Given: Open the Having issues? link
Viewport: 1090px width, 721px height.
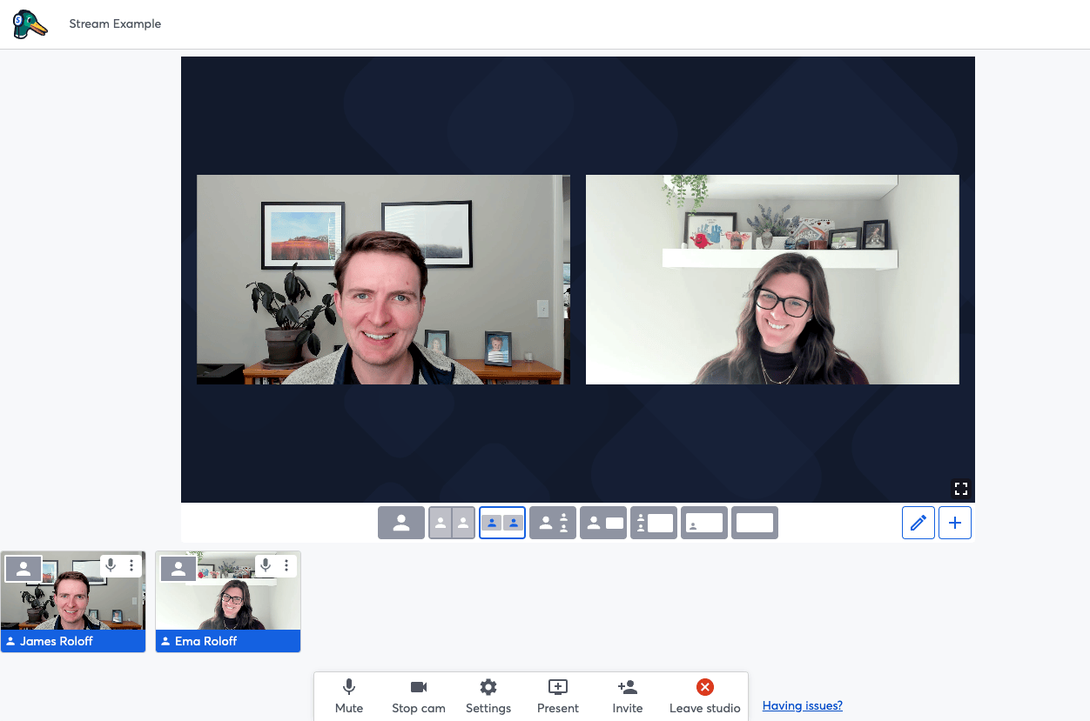Looking at the screenshot, I should pos(803,705).
